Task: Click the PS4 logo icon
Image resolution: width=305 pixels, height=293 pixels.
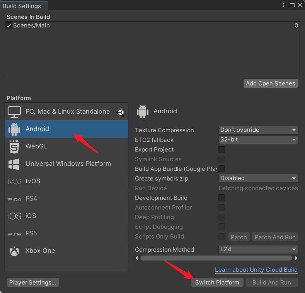Action: click(14, 199)
